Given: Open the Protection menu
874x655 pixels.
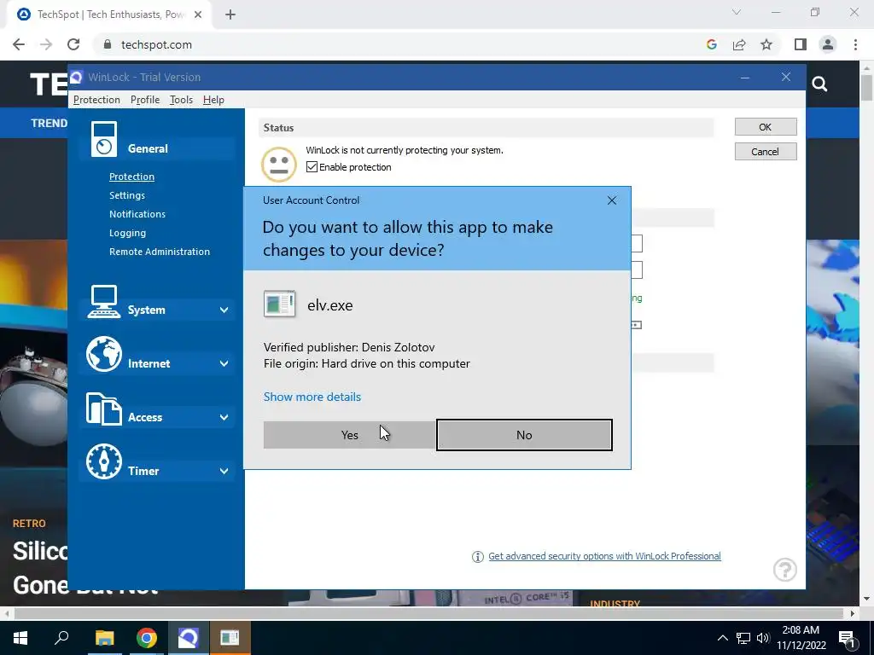Looking at the screenshot, I should tap(96, 100).
